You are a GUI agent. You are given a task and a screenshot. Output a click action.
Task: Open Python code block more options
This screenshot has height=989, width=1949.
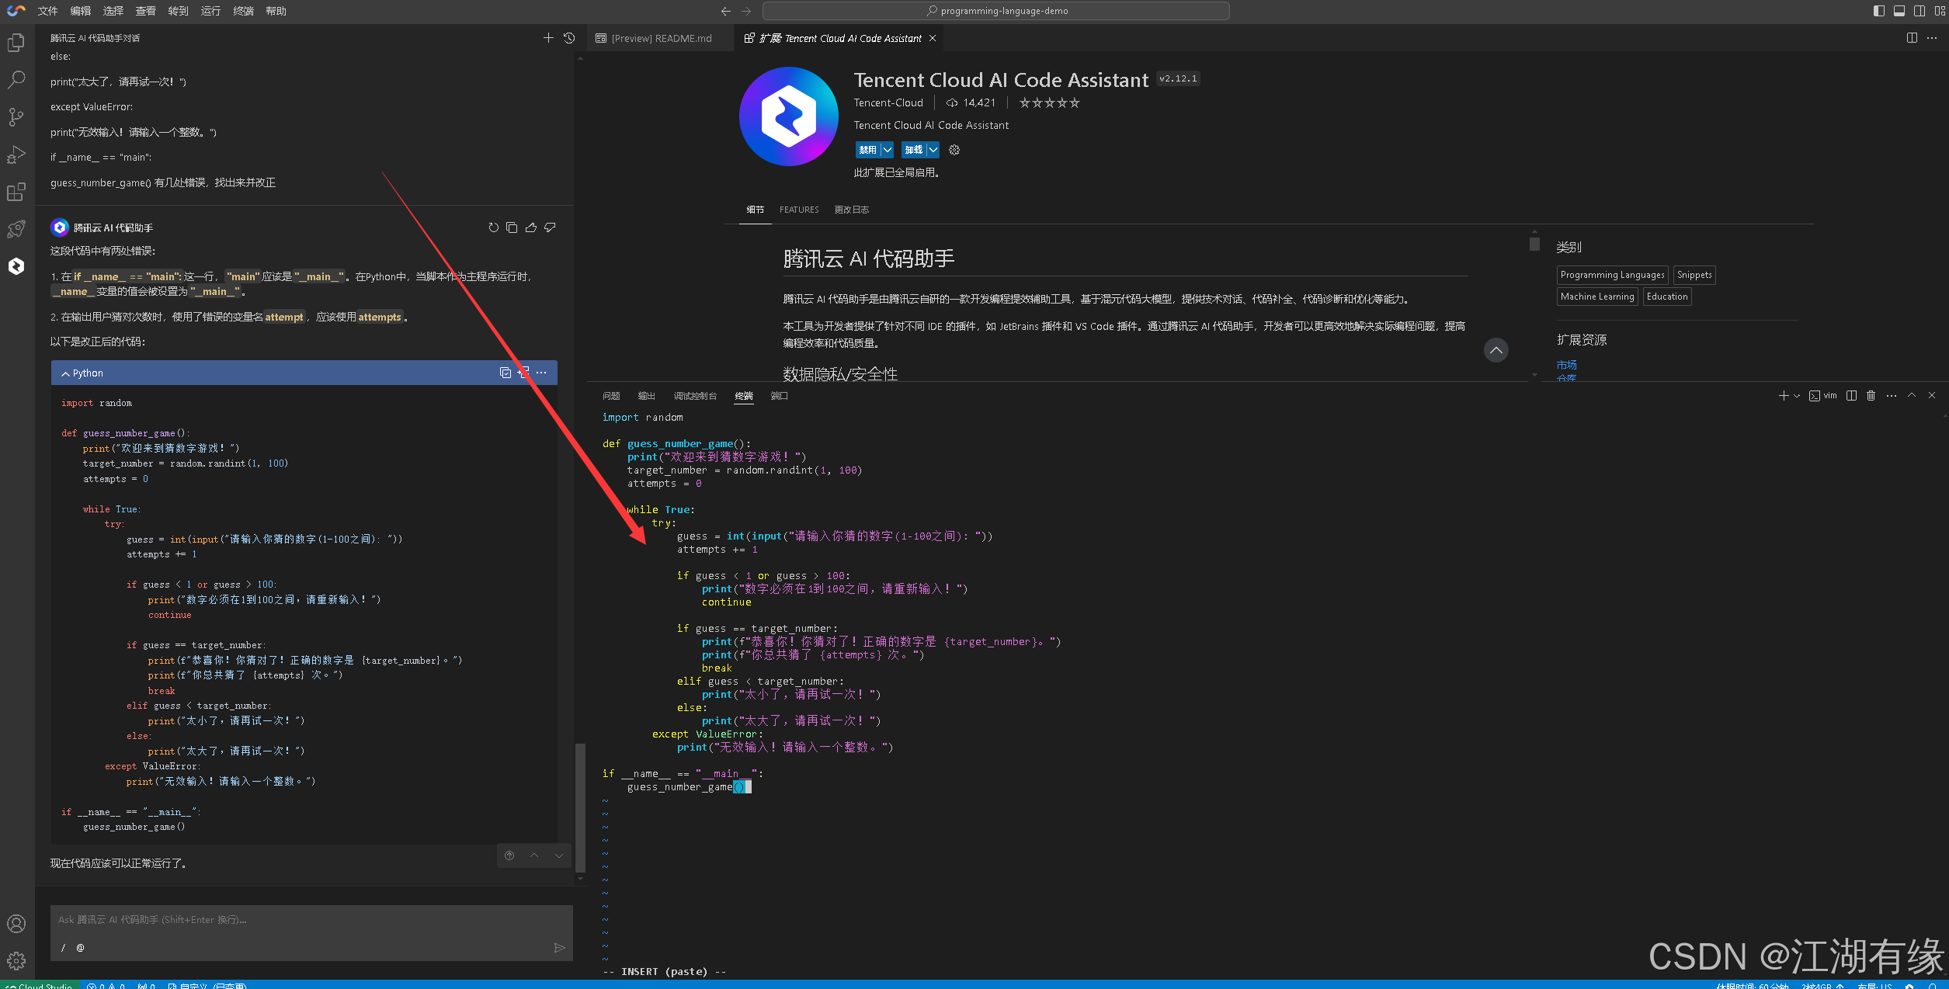click(x=541, y=373)
